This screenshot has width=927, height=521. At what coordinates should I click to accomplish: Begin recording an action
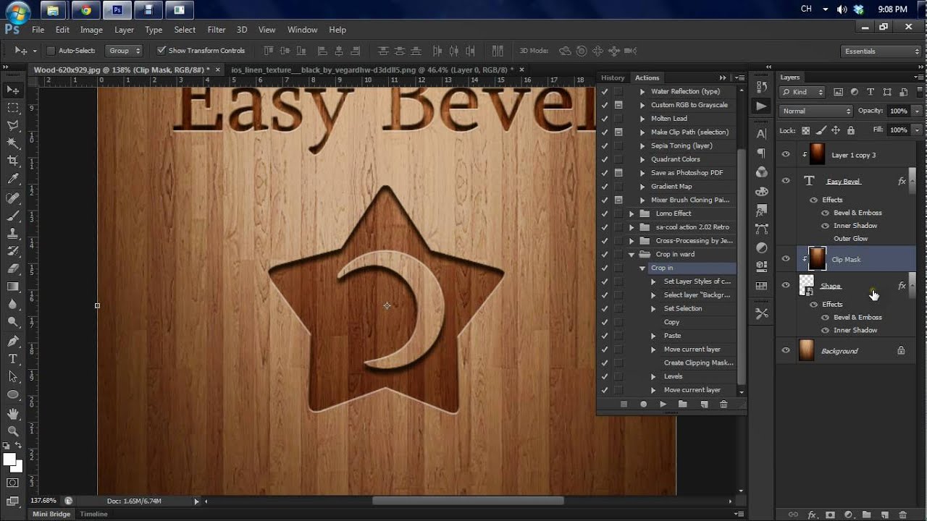click(x=643, y=404)
